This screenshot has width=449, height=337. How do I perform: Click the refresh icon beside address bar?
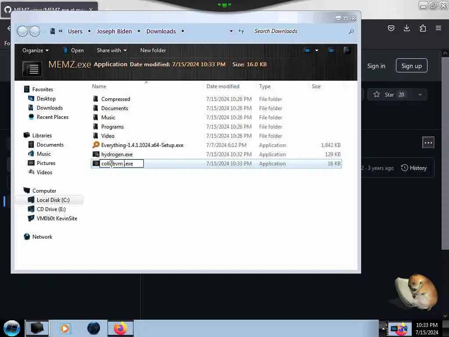(242, 31)
